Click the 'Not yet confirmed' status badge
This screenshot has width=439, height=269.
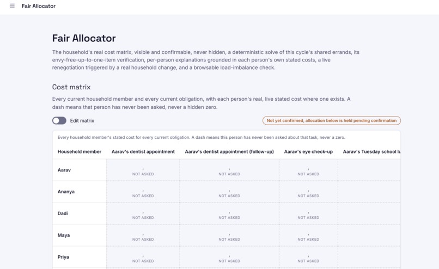pos(332,121)
